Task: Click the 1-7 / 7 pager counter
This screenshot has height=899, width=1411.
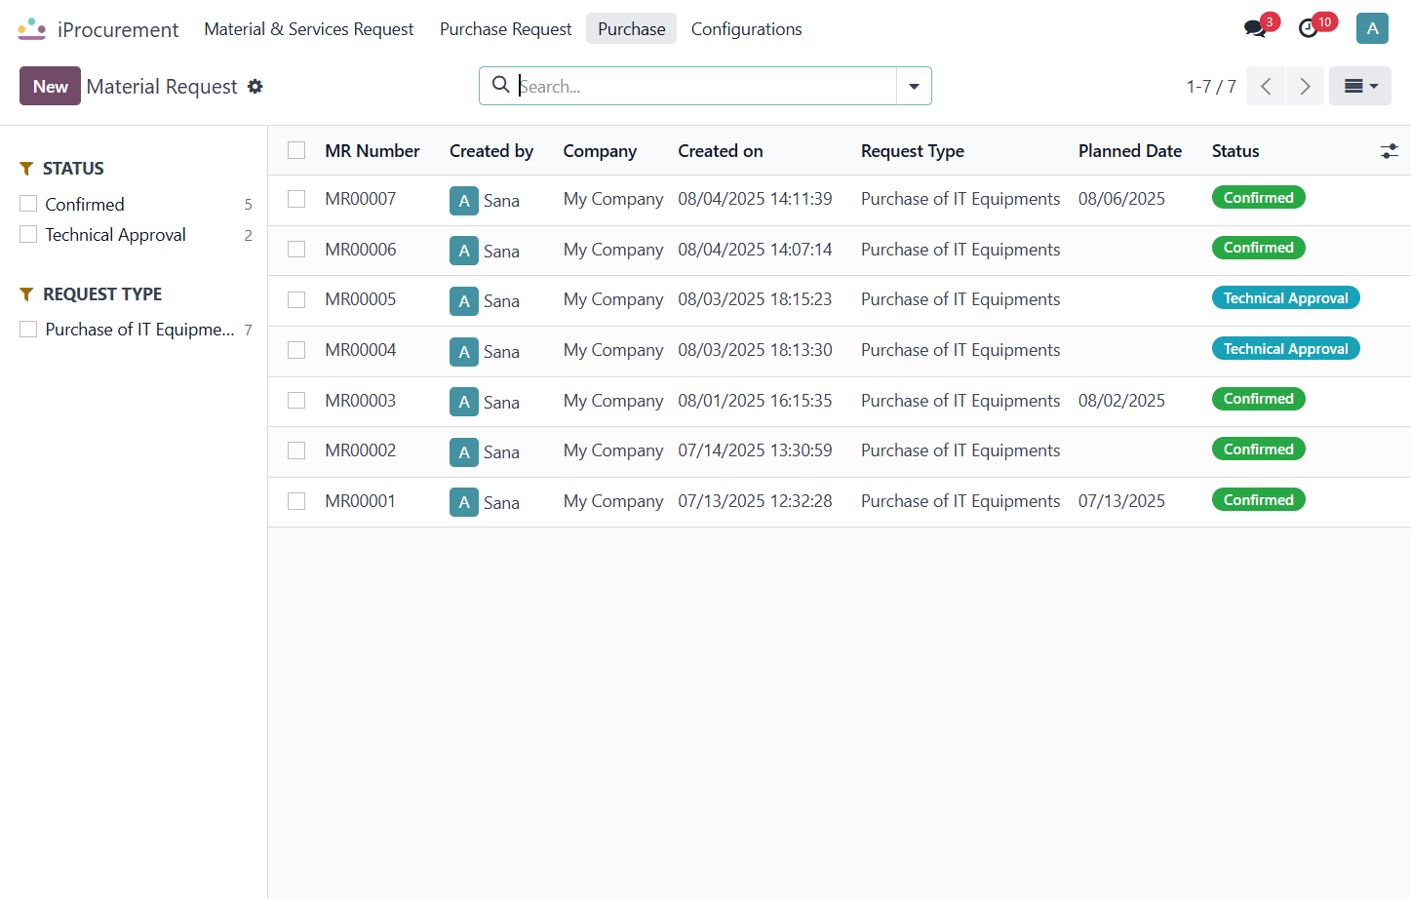Action: (1211, 87)
